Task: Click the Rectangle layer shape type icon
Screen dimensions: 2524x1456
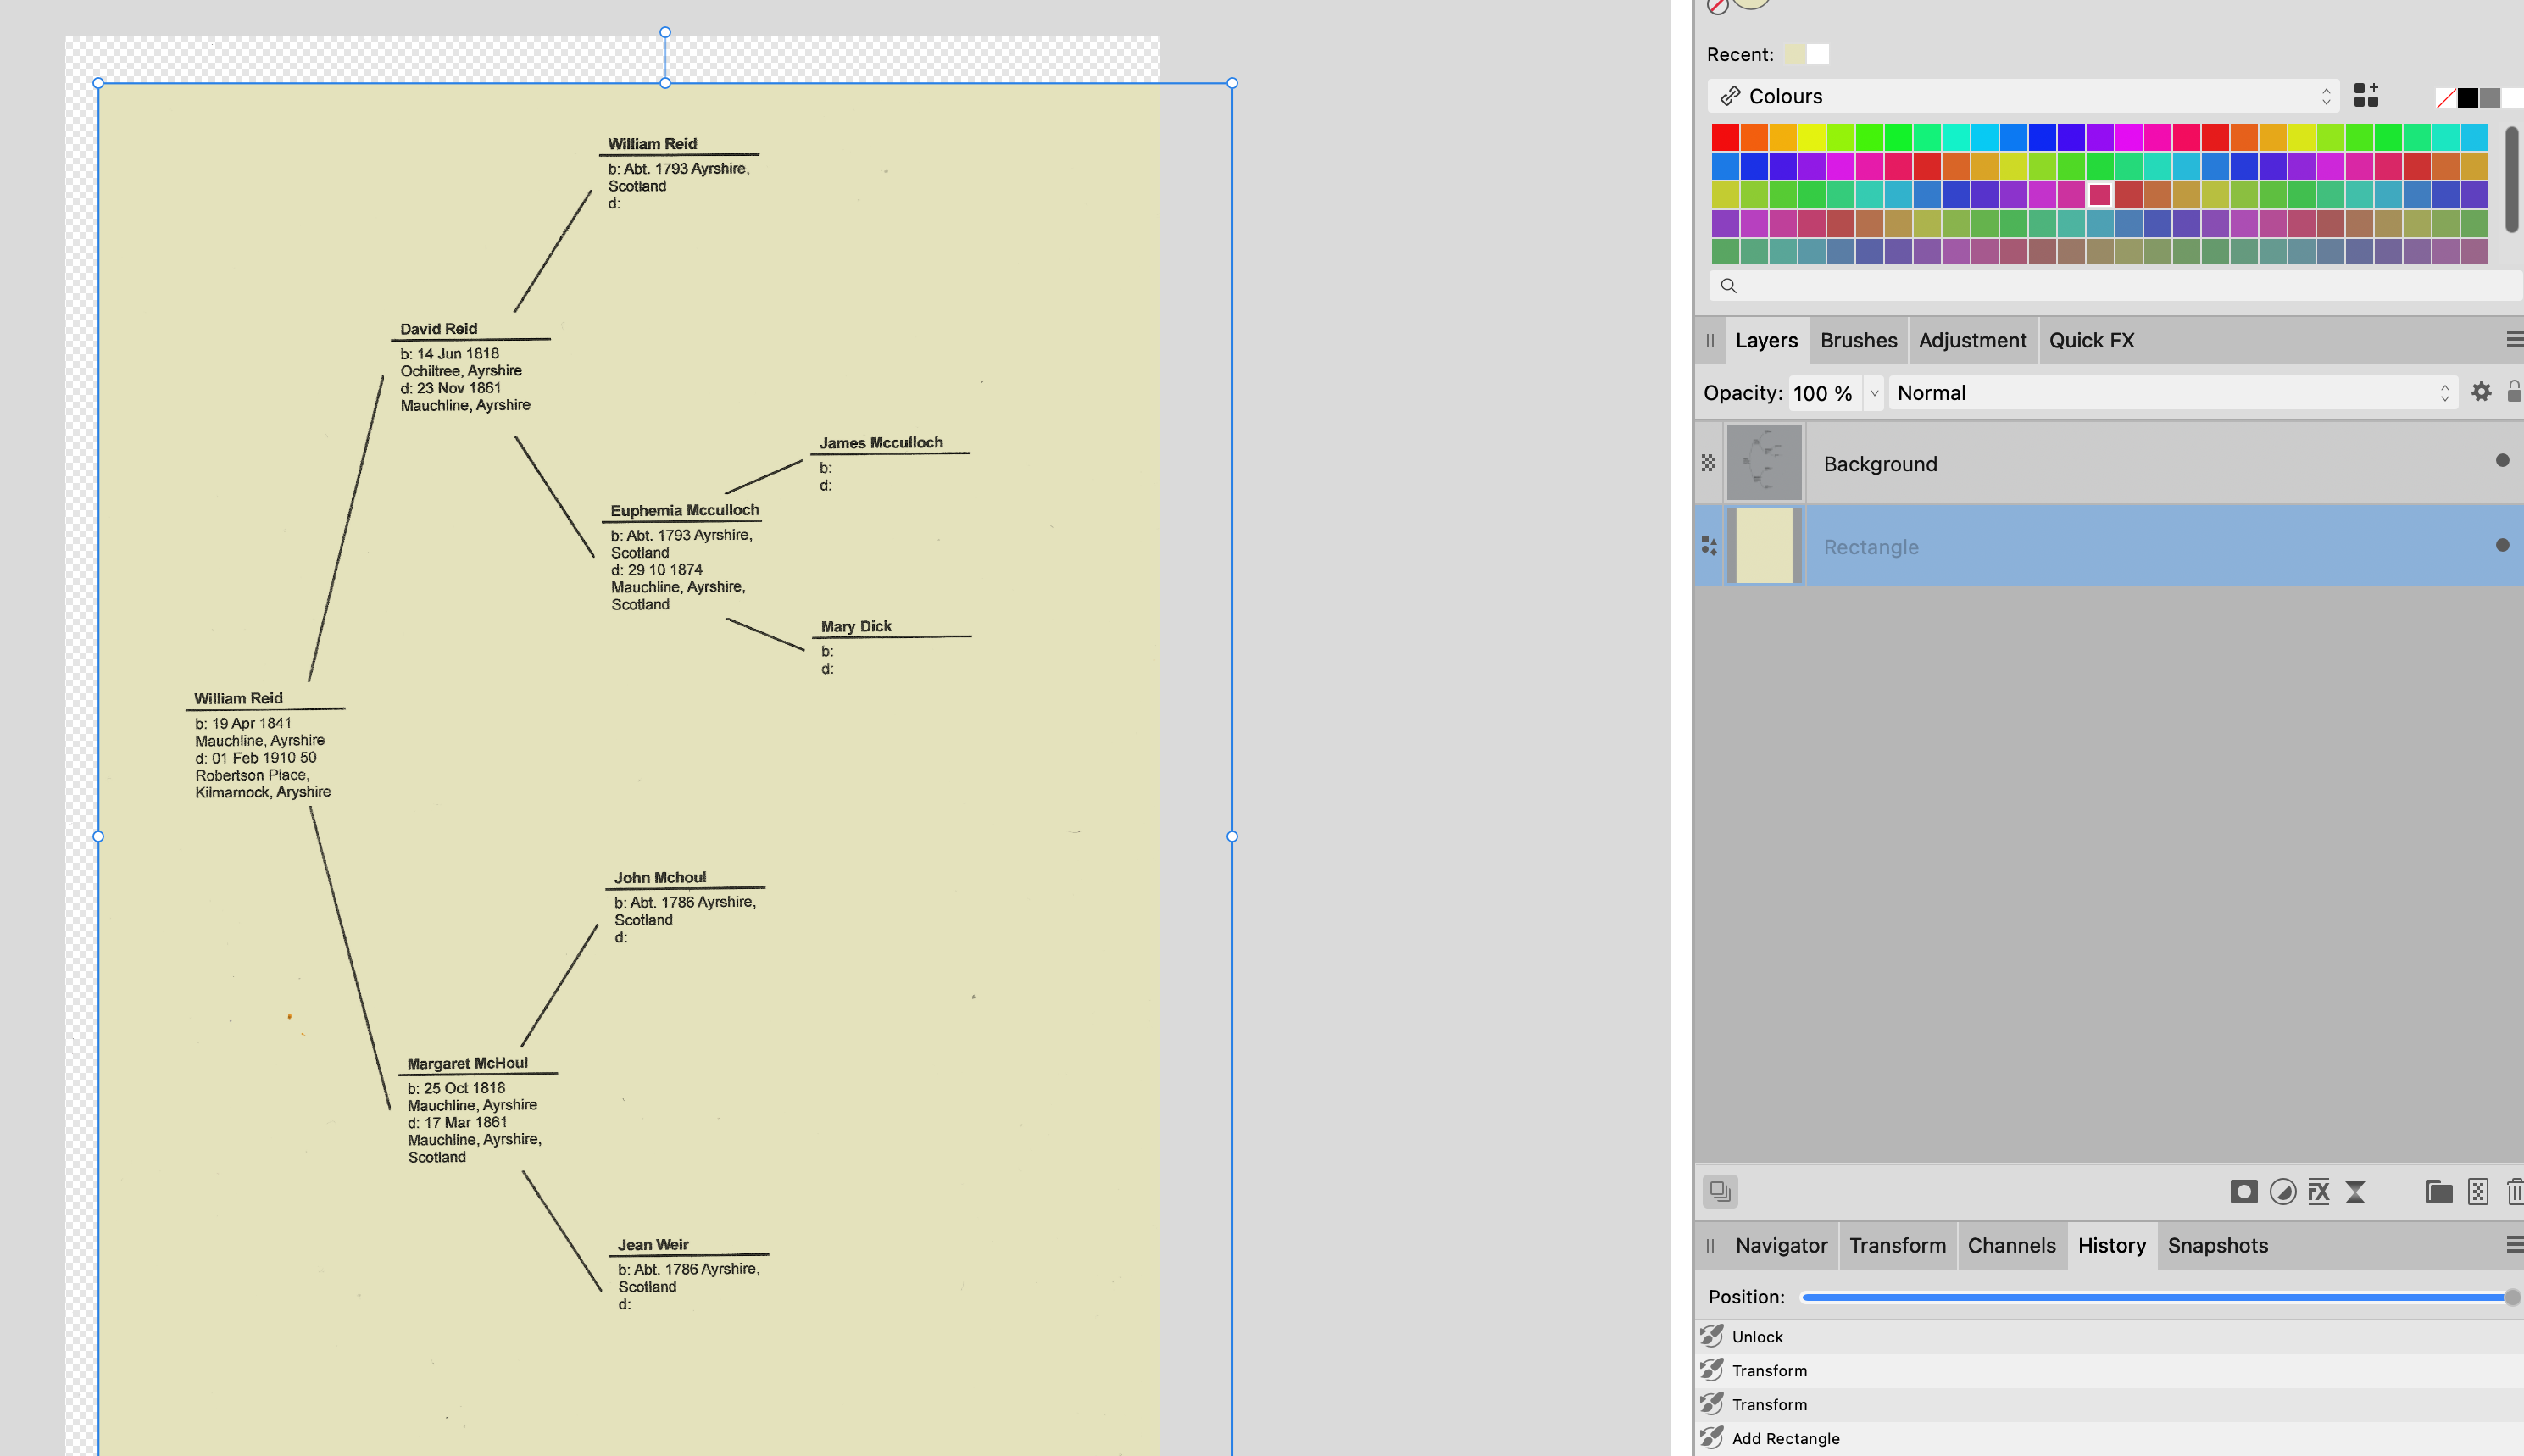Action: (x=1709, y=546)
